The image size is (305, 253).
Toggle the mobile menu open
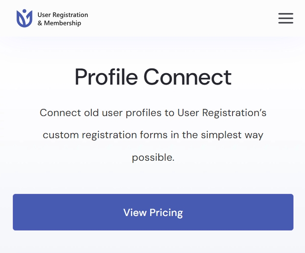click(x=285, y=18)
